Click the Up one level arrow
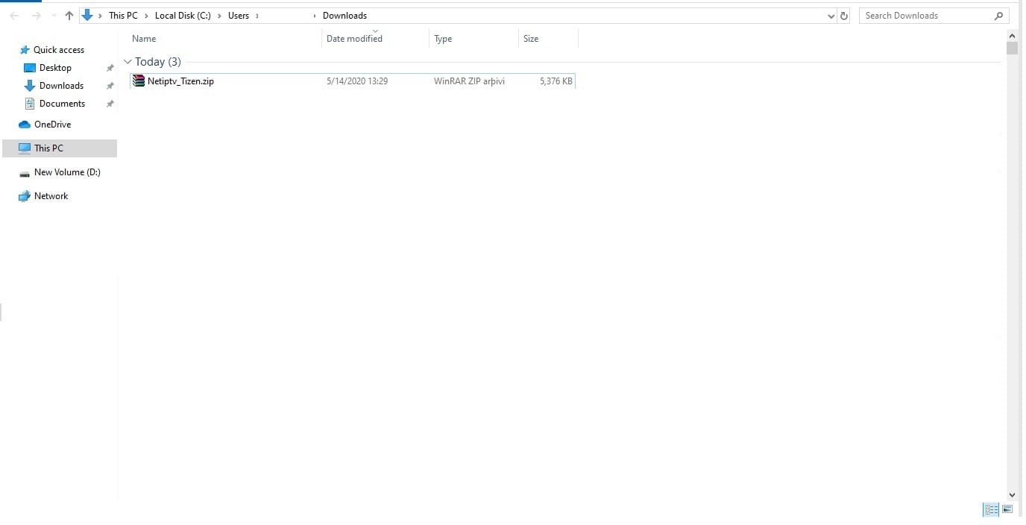The width and height of the screenshot is (1026, 525). [69, 16]
